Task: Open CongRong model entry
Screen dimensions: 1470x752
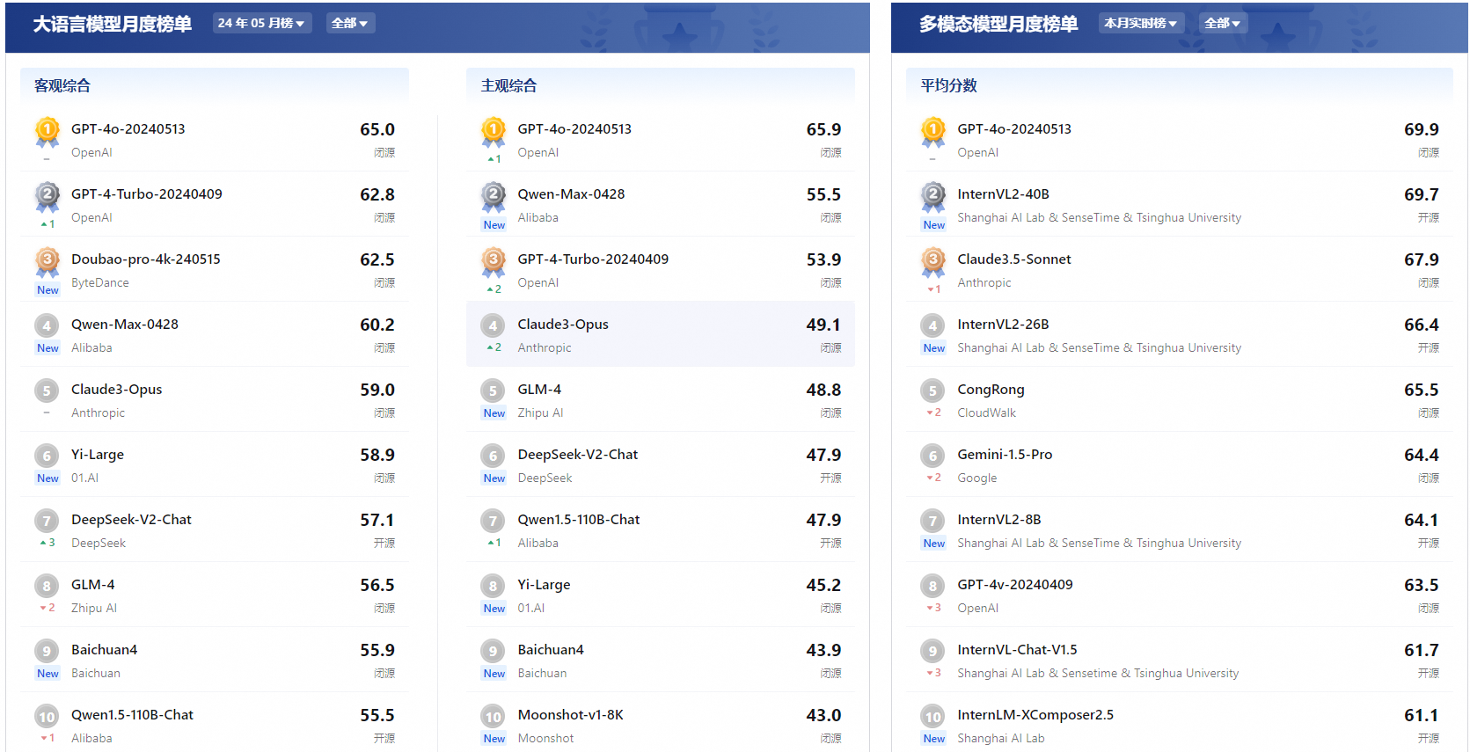Action: point(991,390)
